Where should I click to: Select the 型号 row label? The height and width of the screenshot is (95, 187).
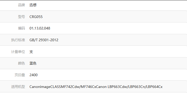click(22, 17)
